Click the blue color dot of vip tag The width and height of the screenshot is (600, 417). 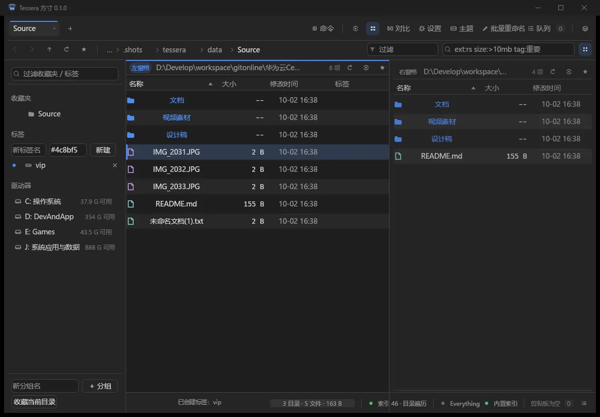pyautogui.click(x=14, y=165)
